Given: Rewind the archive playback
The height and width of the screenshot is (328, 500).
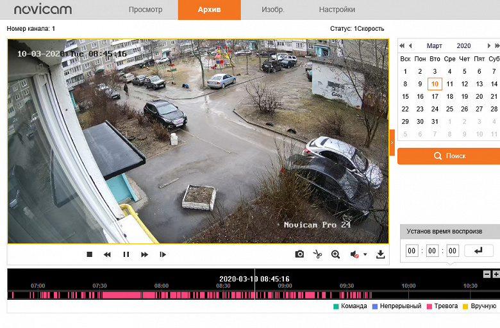Looking at the screenshot, I should 107,254.
